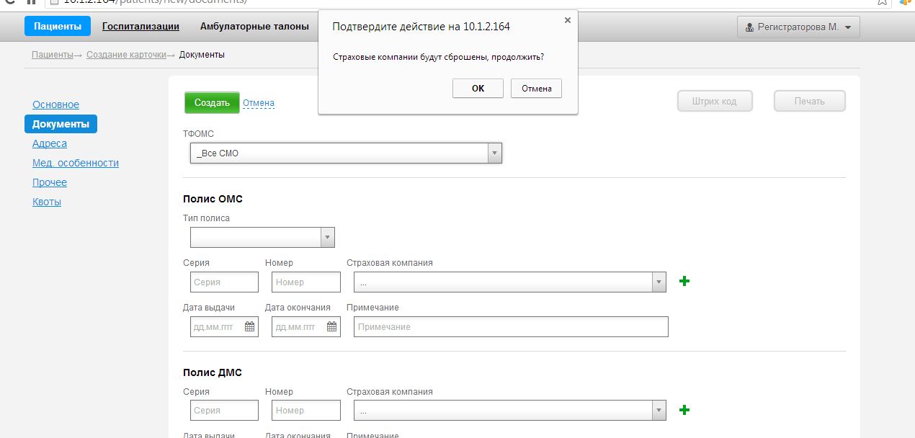Add ДМС insurance company with green plus

[684, 410]
